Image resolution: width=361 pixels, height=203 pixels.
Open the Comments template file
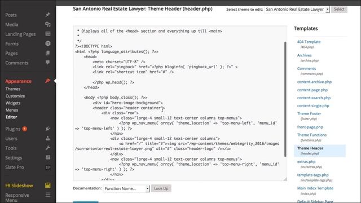coord(306,69)
